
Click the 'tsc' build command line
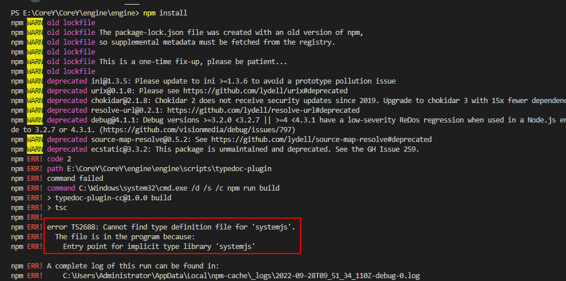[x=61, y=207]
